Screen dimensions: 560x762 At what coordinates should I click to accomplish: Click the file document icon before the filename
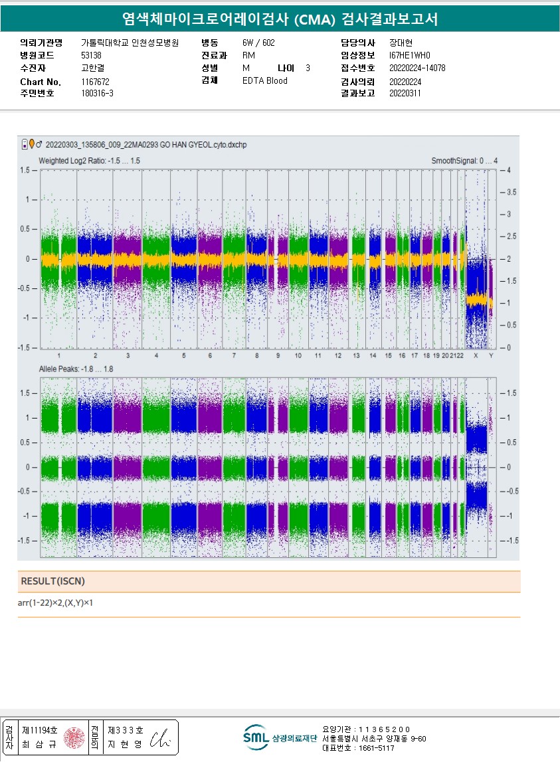pos(25,144)
